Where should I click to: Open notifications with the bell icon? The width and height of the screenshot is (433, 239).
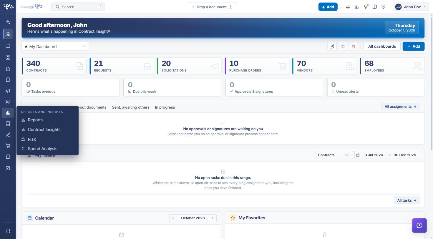click(348, 7)
